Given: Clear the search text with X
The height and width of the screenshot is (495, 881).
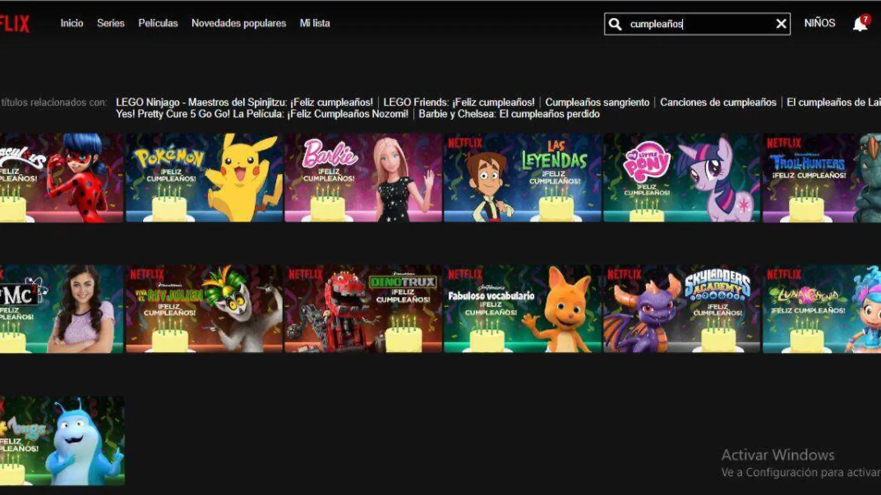Looking at the screenshot, I should click(x=781, y=24).
